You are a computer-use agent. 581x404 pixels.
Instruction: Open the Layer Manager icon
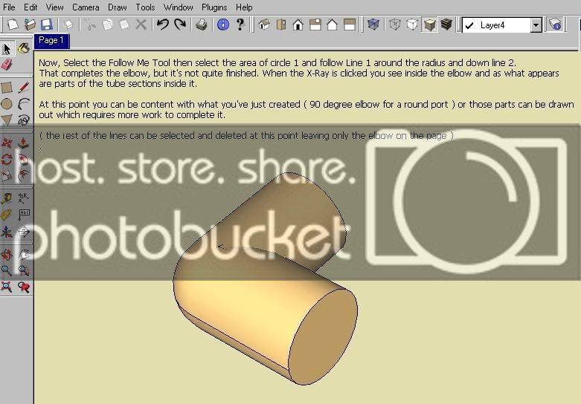(555, 25)
